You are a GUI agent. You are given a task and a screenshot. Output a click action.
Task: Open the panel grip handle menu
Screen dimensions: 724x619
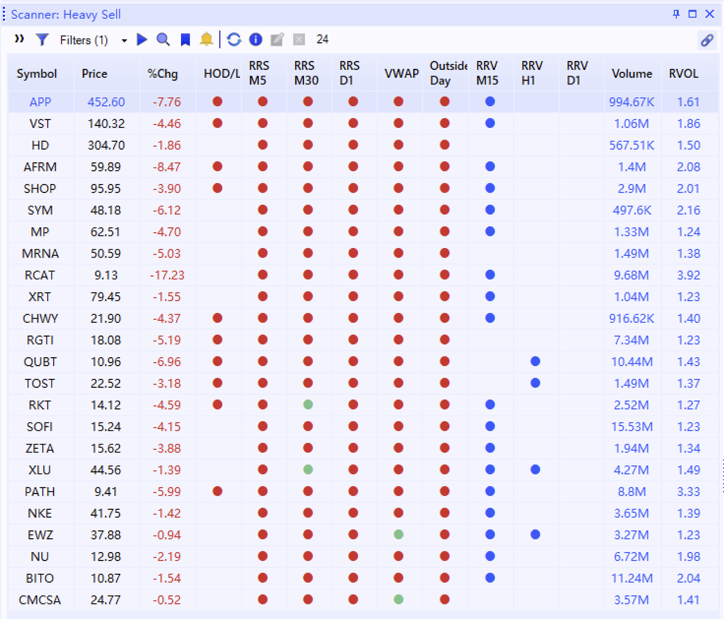point(4,14)
